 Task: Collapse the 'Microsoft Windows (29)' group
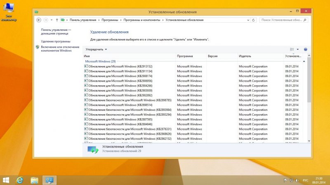[x=100, y=61]
